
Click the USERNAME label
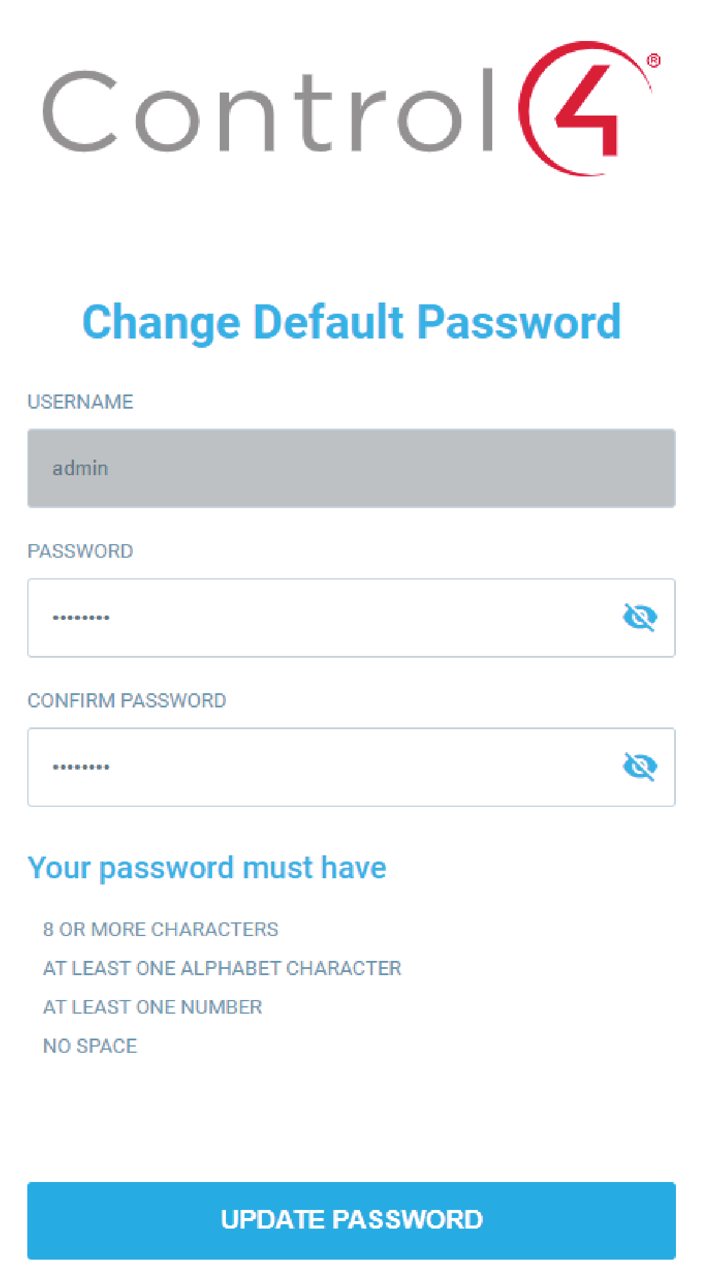81,402
